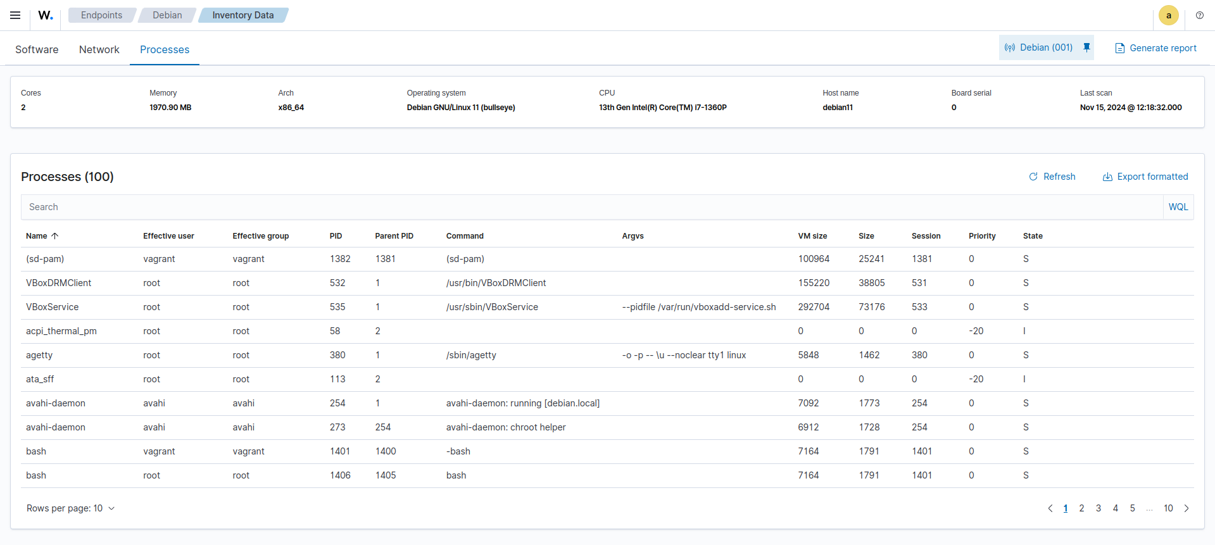Image resolution: width=1215 pixels, height=545 pixels.
Task: Switch to the Network tab
Action: coord(99,49)
